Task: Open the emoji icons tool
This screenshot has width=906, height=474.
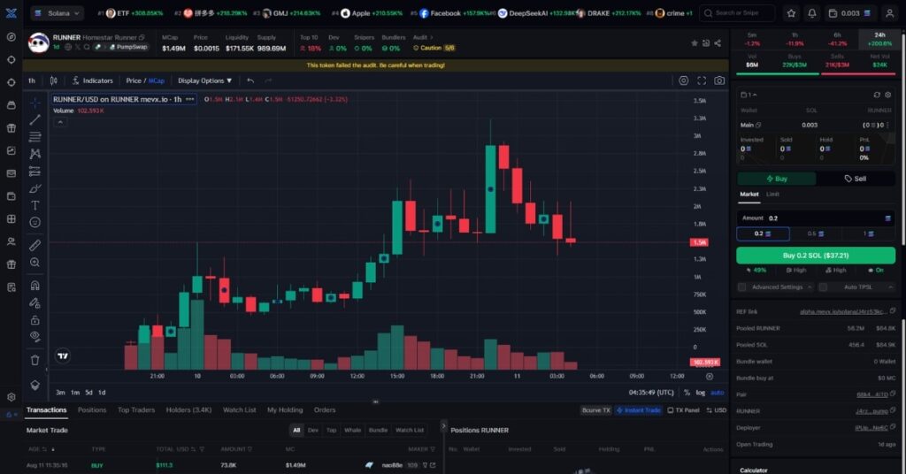Action: [x=35, y=222]
